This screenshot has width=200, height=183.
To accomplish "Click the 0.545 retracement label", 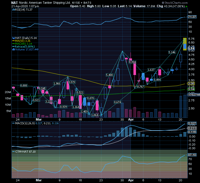I will 42,88.
